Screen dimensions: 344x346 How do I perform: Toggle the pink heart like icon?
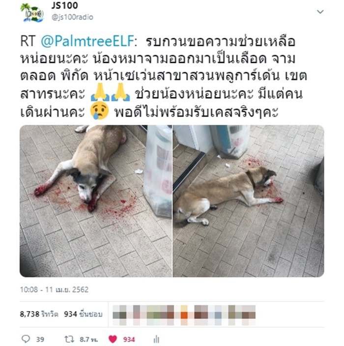pyautogui.click(x=113, y=339)
